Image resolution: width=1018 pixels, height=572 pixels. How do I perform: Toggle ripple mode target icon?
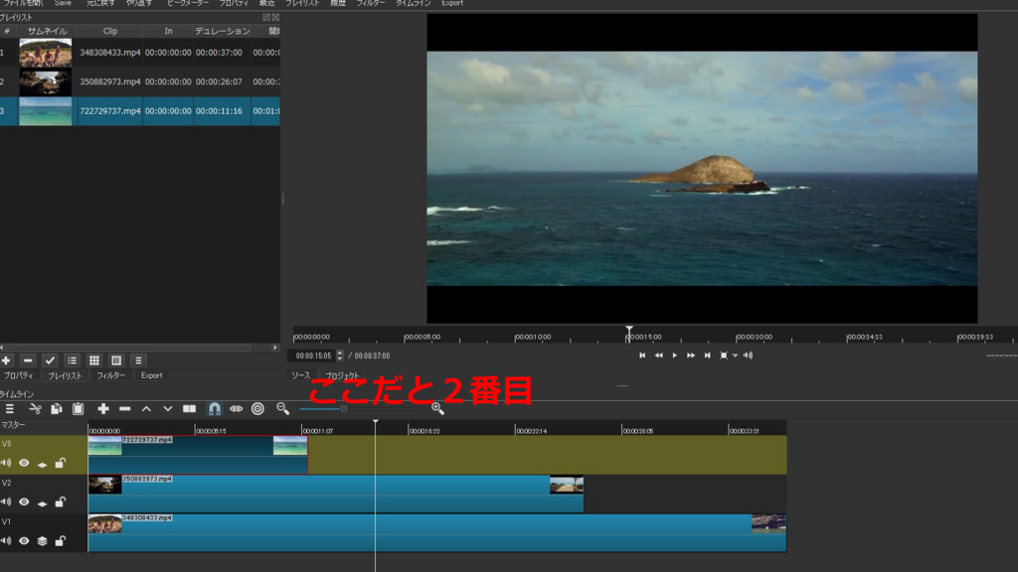point(257,408)
